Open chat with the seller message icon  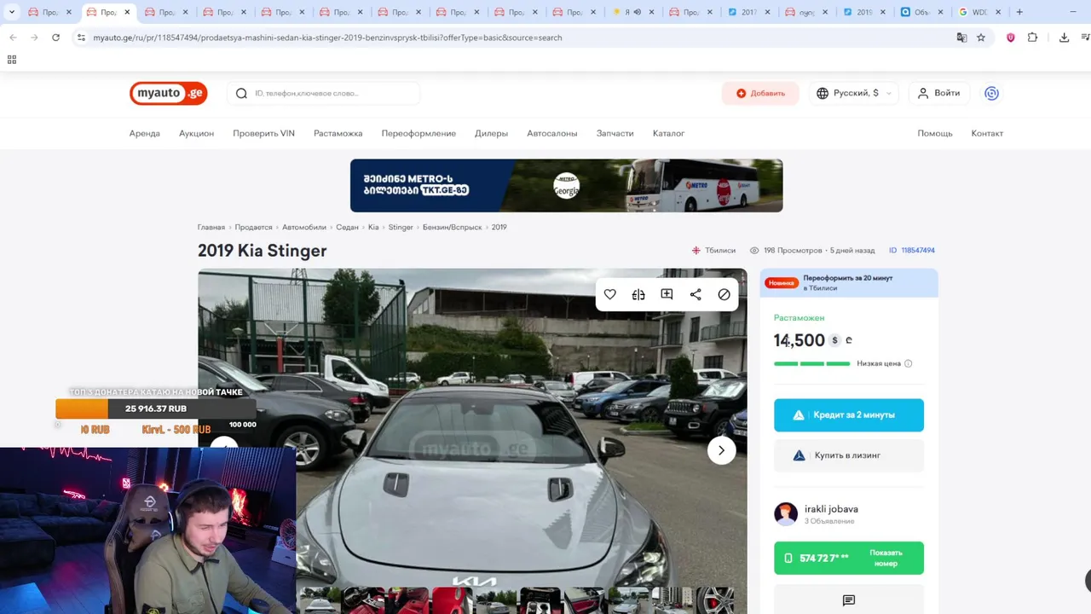[x=849, y=600]
